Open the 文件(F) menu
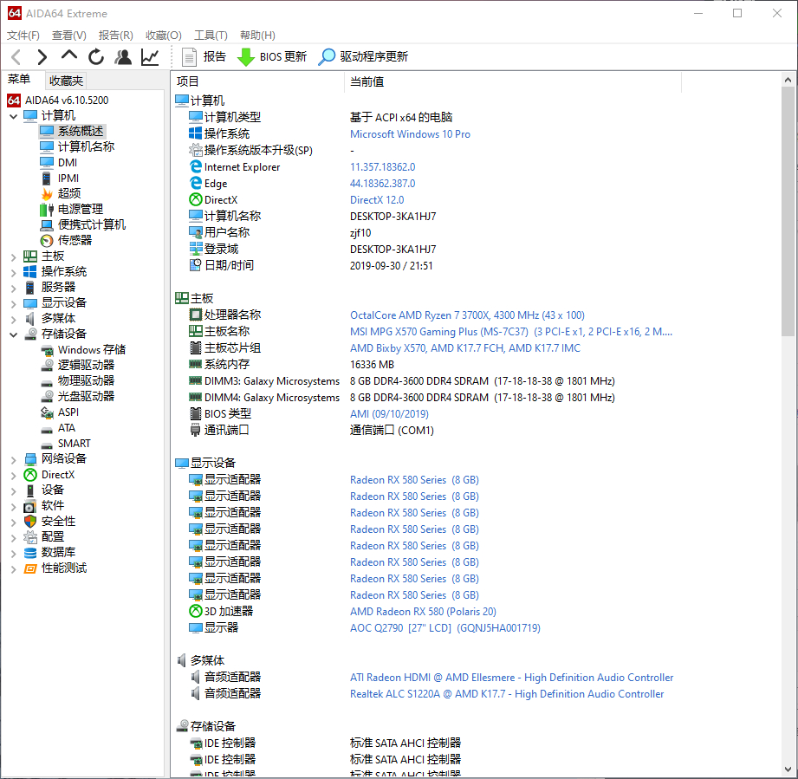The width and height of the screenshot is (798, 779). click(x=23, y=36)
